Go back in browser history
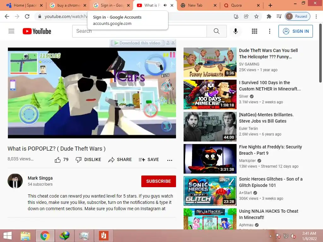 coord(7,16)
